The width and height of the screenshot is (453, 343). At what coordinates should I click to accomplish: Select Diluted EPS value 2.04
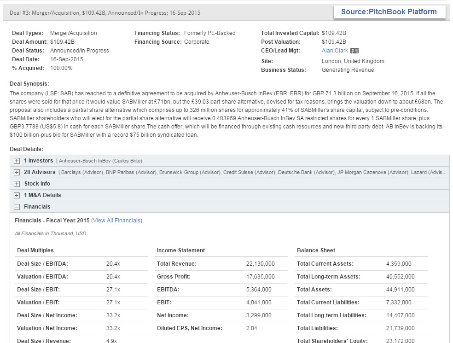click(252, 328)
